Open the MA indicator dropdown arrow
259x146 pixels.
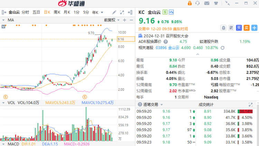3,20
